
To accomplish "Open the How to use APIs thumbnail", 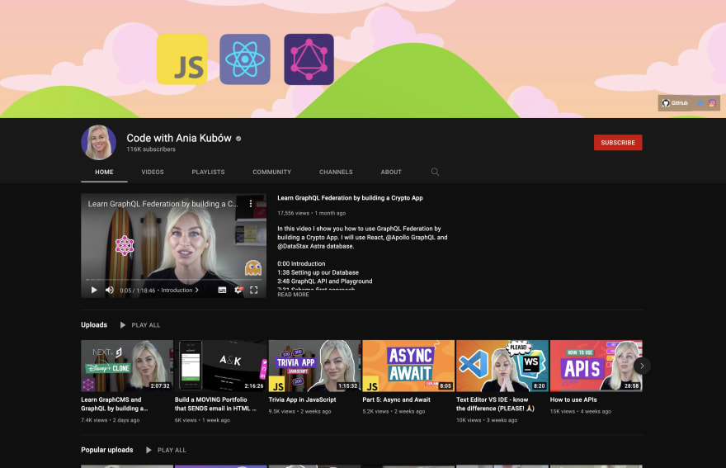I will click(596, 366).
